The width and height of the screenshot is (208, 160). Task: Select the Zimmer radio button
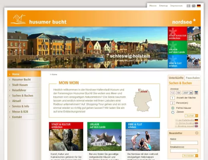coord(173,112)
